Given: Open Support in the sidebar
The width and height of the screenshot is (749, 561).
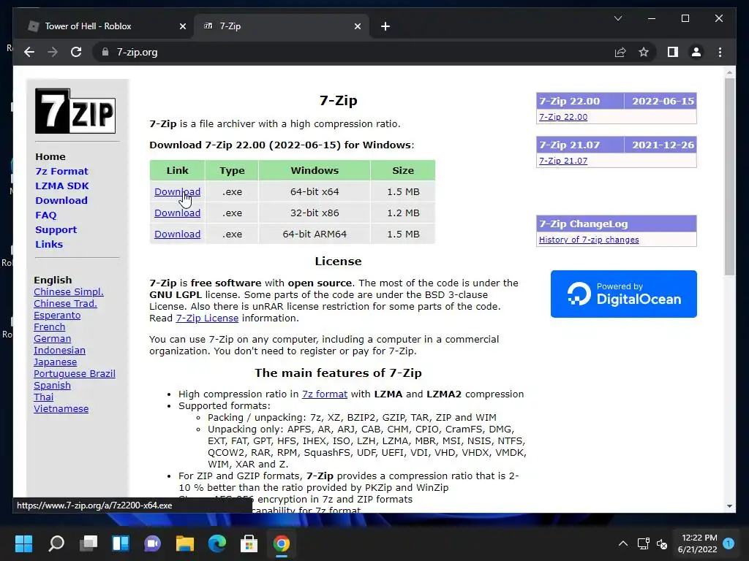Looking at the screenshot, I should (56, 229).
